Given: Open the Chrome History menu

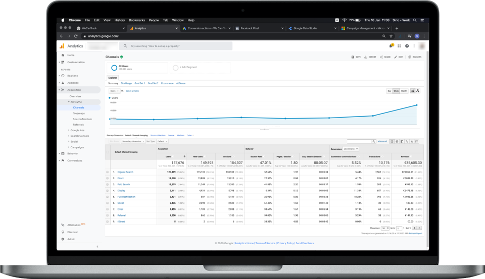Looking at the screenshot, I should 120,20.
